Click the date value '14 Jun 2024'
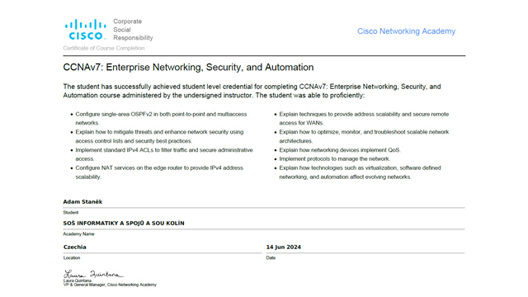The image size is (528, 297). 284,247
